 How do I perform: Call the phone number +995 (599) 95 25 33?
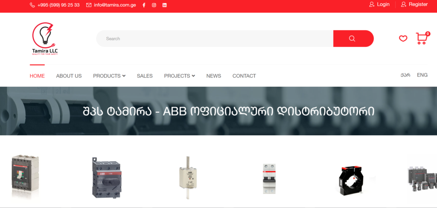pos(55,5)
